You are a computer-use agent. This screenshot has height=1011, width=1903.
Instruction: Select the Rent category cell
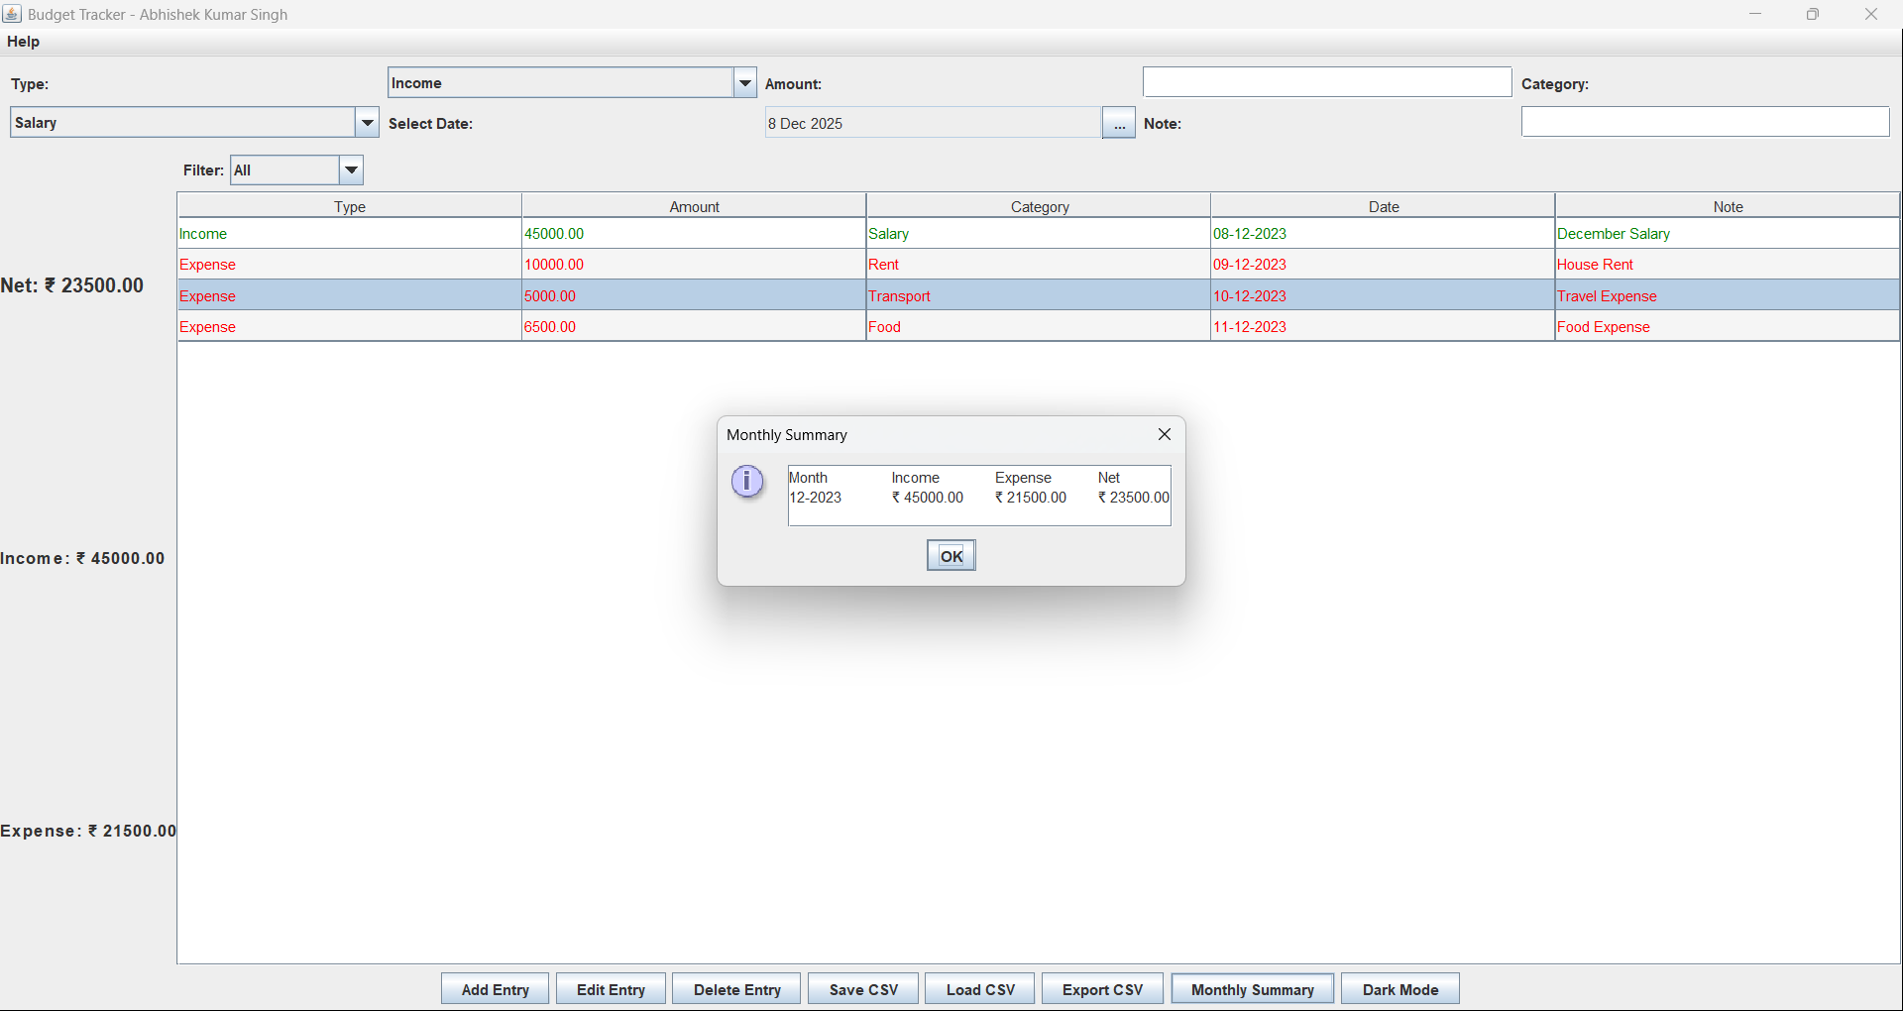click(1039, 265)
